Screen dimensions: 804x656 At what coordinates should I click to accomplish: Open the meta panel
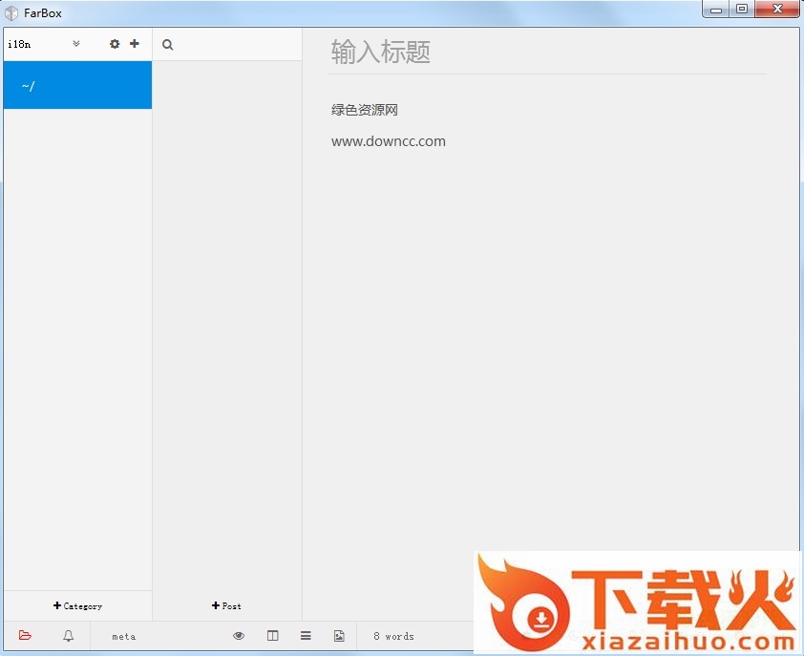coord(123,636)
